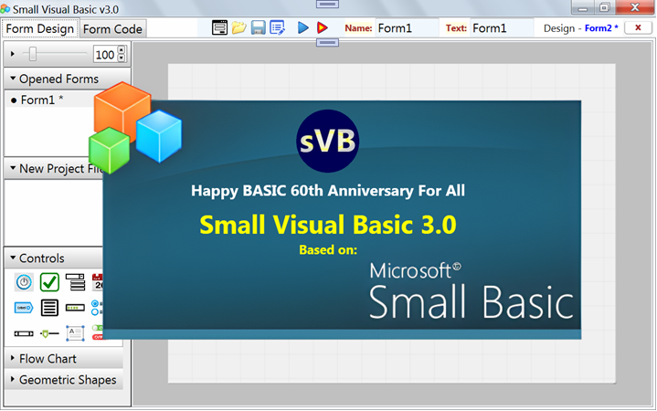
Task: Select the Label control tag icon
Action: 24,308
